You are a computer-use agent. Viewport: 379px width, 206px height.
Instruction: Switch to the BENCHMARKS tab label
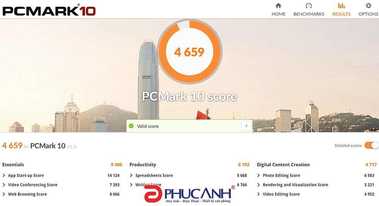click(x=309, y=14)
